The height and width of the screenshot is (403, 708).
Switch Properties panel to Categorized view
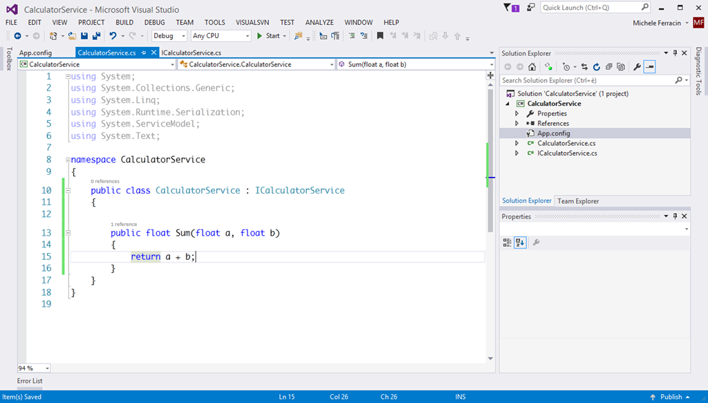click(507, 242)
